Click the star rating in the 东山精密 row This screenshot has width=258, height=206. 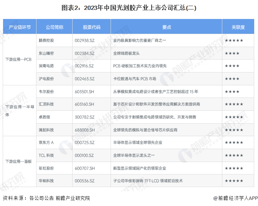pos(232,53)
